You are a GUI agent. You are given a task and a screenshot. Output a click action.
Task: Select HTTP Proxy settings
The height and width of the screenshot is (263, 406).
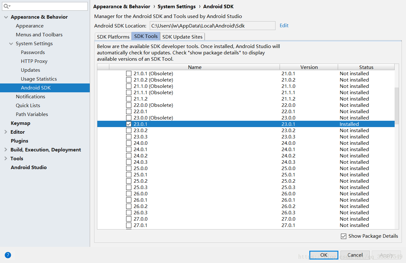coord(34,61)
